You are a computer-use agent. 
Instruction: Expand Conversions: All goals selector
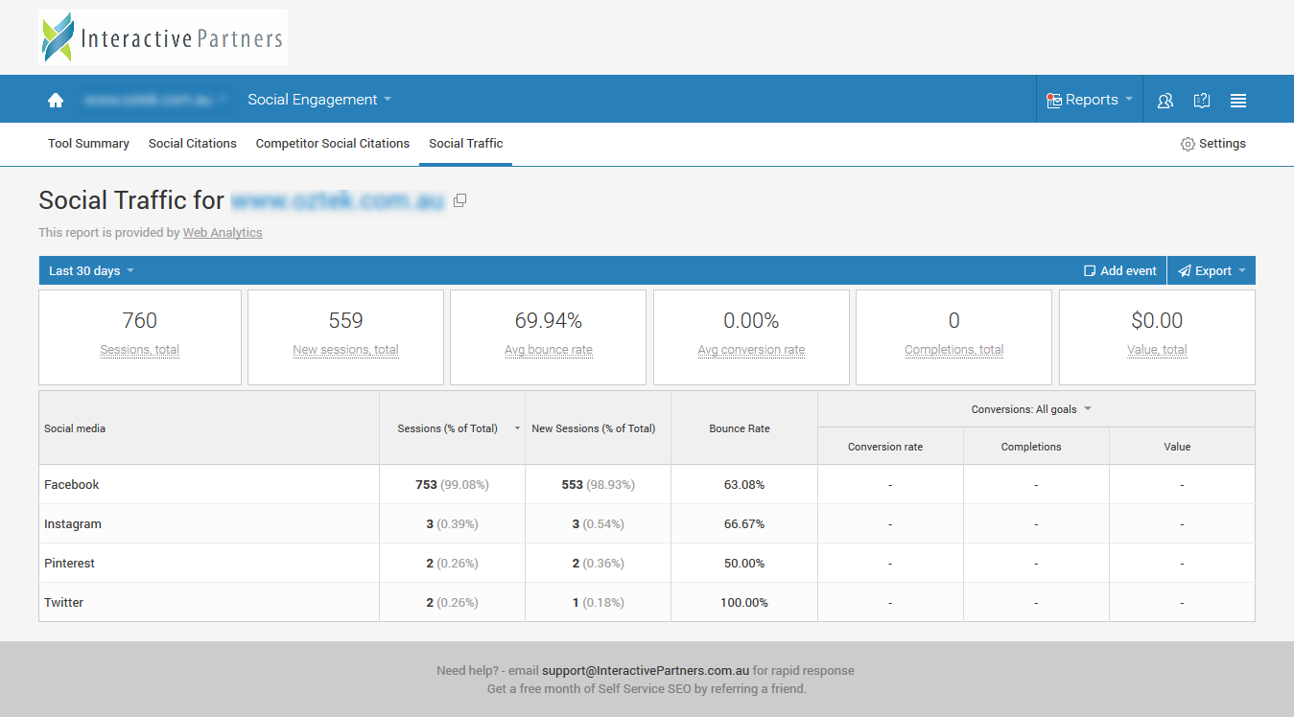tap(1031, 409)
